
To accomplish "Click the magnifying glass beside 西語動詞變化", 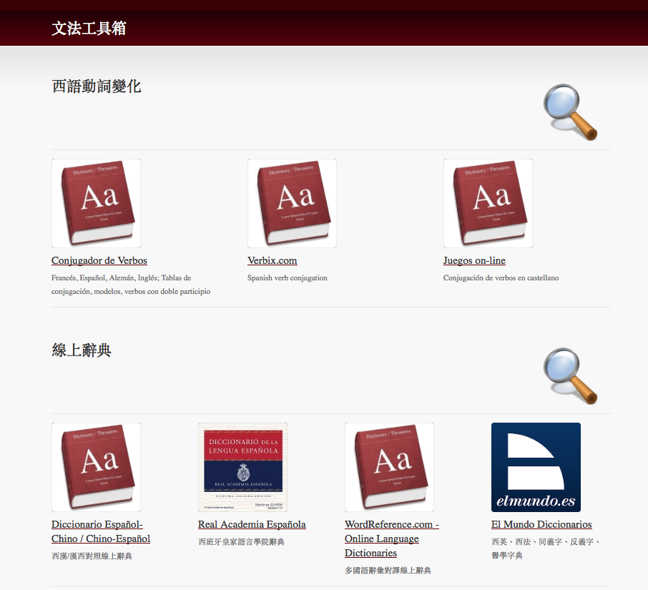I will 570,112.
